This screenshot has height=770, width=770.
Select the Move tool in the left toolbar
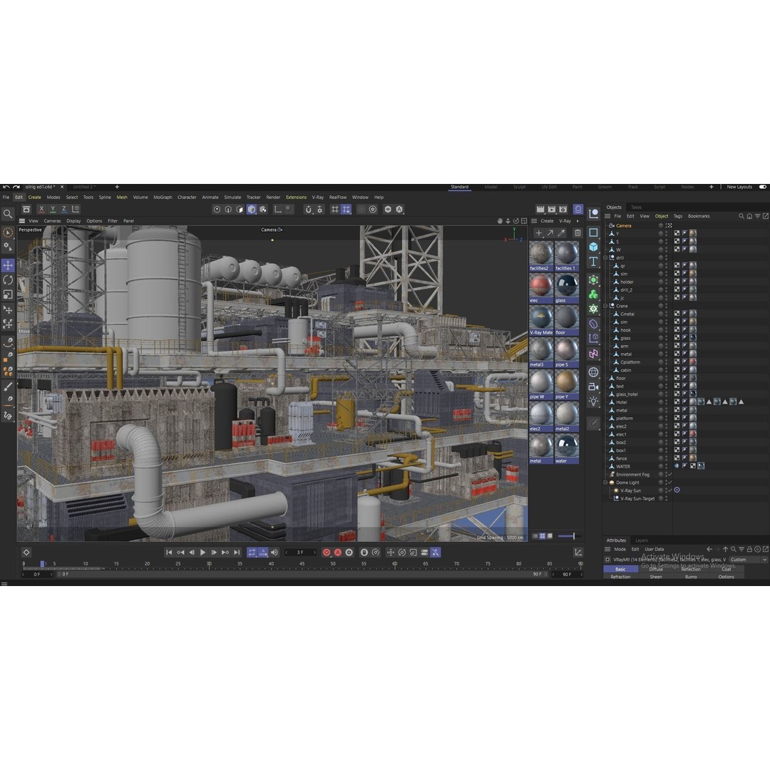8,266
